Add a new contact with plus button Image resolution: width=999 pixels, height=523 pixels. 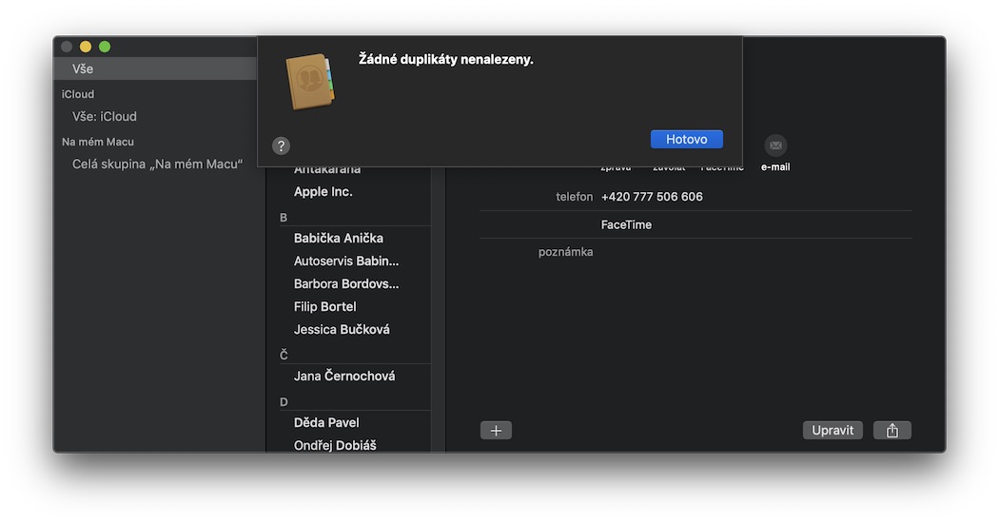[x=496, y=431]
